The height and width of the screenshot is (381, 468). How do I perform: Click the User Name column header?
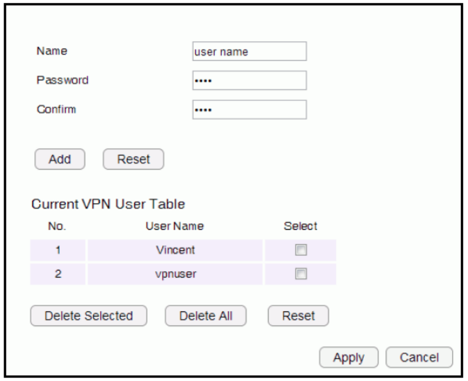(x=175, y=226)
